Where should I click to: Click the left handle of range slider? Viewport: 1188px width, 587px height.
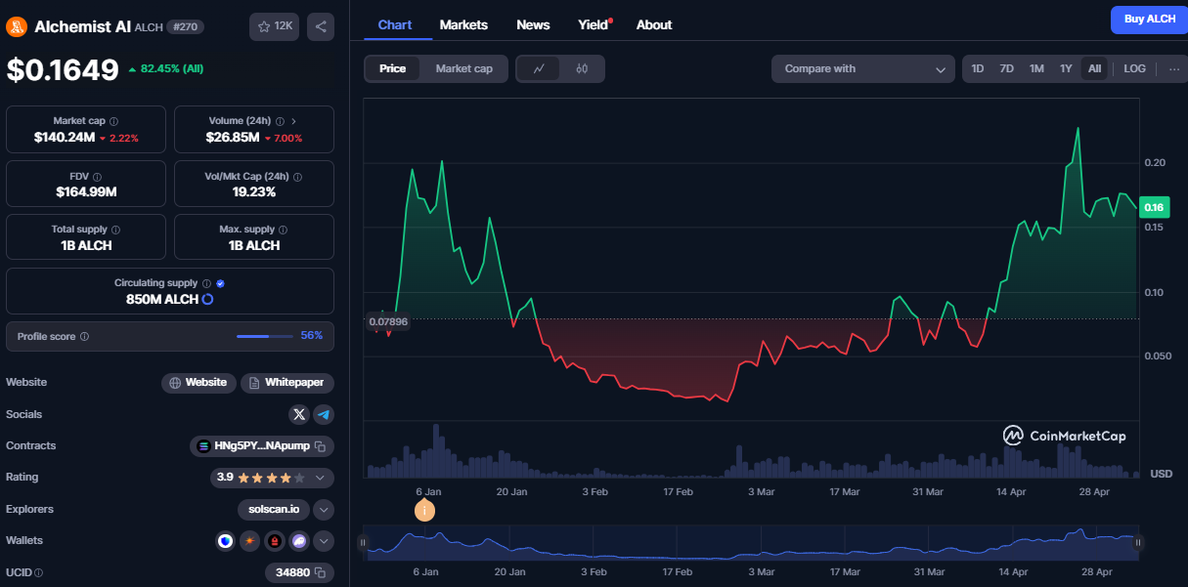(x=363, y=542)
